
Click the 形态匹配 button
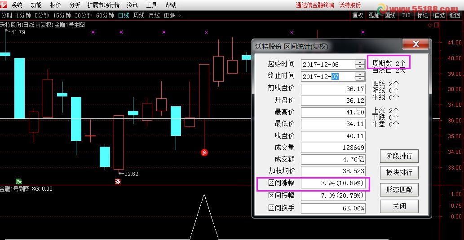(x=399, y=189)
